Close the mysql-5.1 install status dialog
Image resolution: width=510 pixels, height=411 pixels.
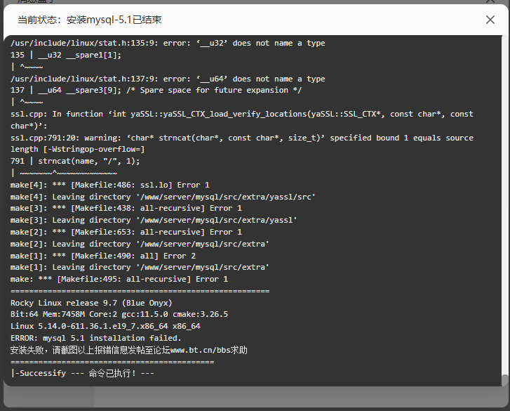coord(490,20)
